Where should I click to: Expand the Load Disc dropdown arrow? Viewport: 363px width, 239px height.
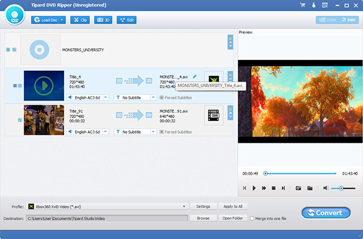point(62,20)
